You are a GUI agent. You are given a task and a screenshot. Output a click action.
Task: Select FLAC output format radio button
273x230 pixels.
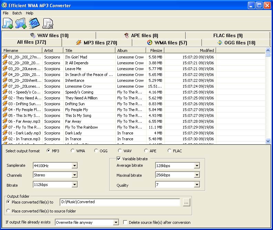pyautogui.click(x=169, y=151)
